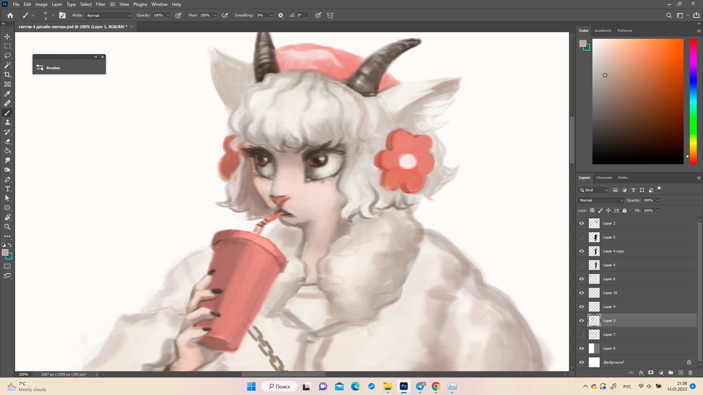703x395 pixels.
Task: Open the Patterns tab
Action: [x=624, y=30]
